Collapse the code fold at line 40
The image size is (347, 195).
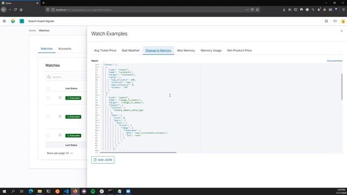[x=99, y=131]
